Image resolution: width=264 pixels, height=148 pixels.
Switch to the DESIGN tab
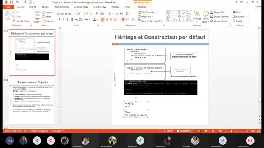[x=45, y=7]
